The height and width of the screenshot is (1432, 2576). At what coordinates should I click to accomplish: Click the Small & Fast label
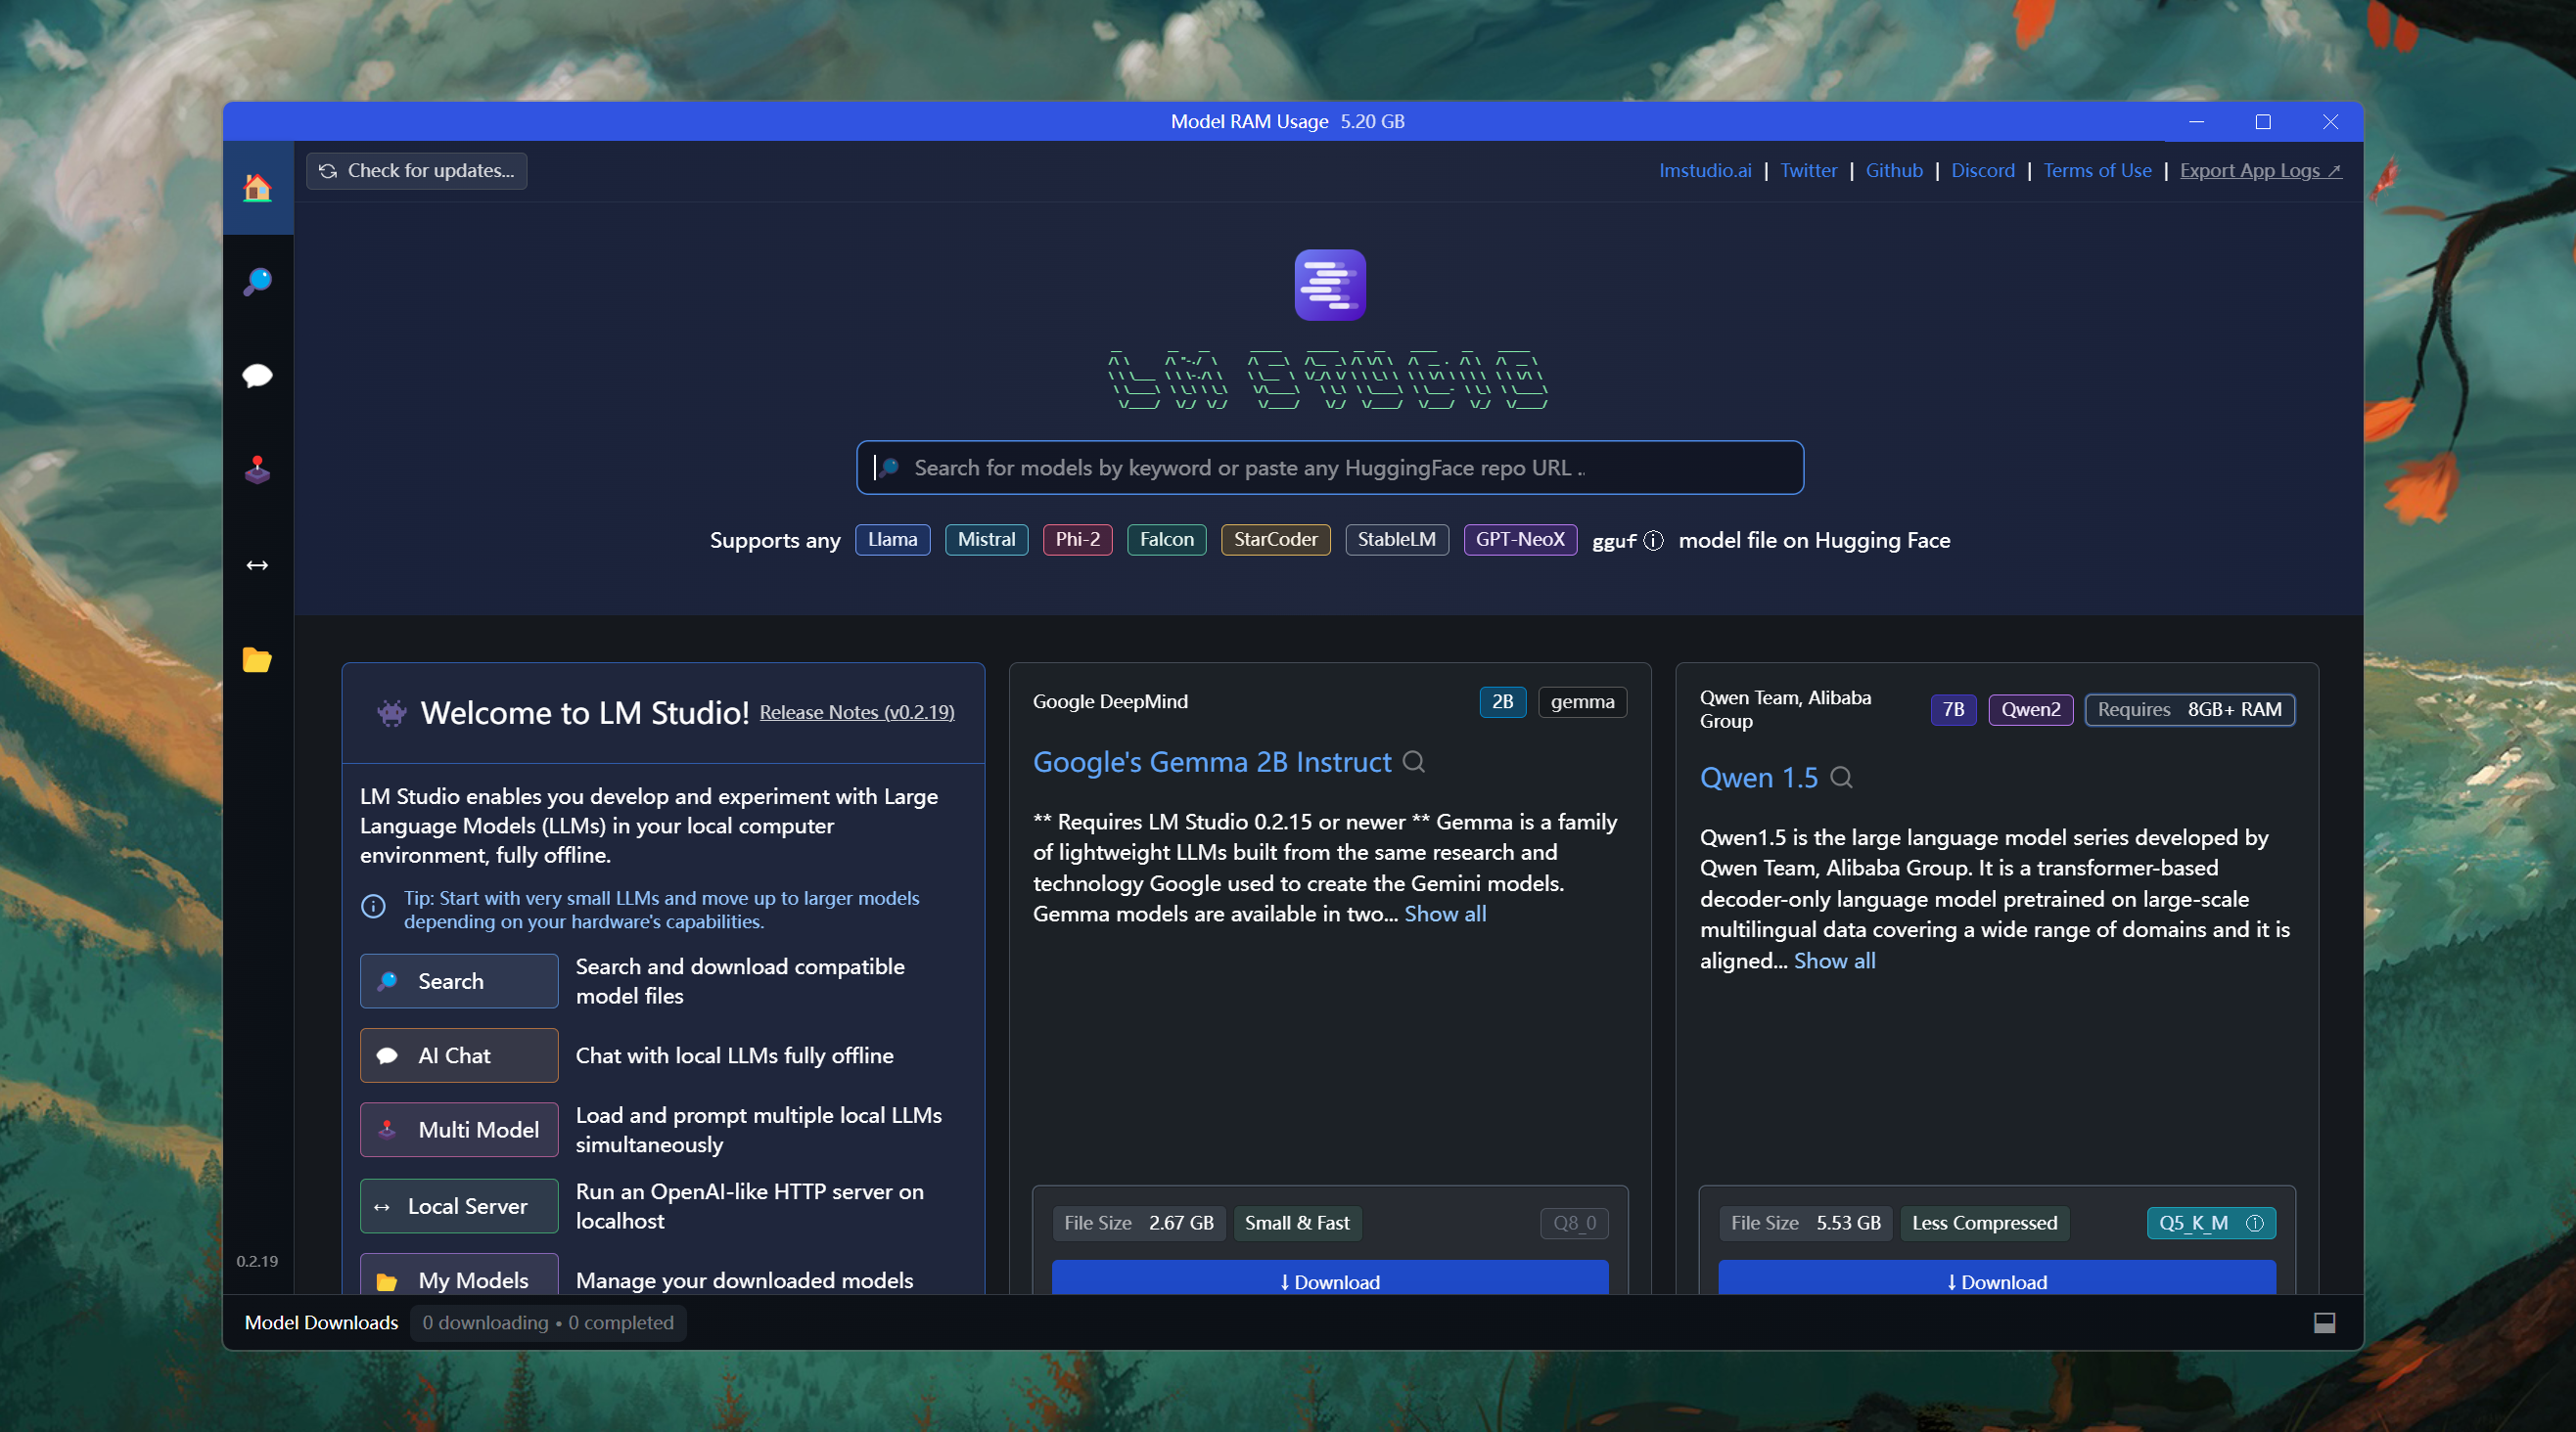tap(1297, 1223)
